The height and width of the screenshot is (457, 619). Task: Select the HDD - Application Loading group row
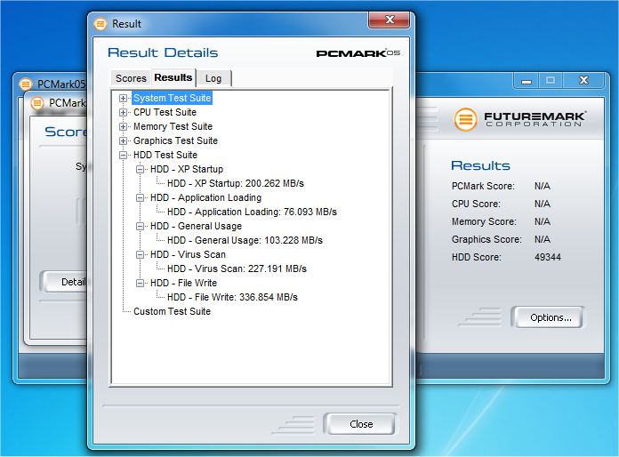[205, 197]
